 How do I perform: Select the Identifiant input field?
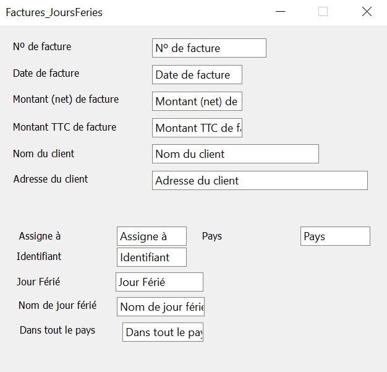click(151, 257)
